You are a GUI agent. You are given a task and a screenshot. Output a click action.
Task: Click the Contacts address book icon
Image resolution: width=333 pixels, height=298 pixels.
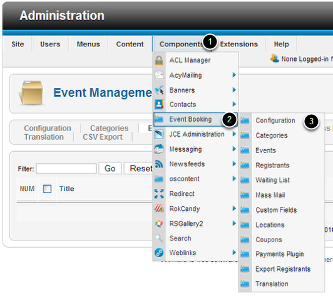[159, 105]
